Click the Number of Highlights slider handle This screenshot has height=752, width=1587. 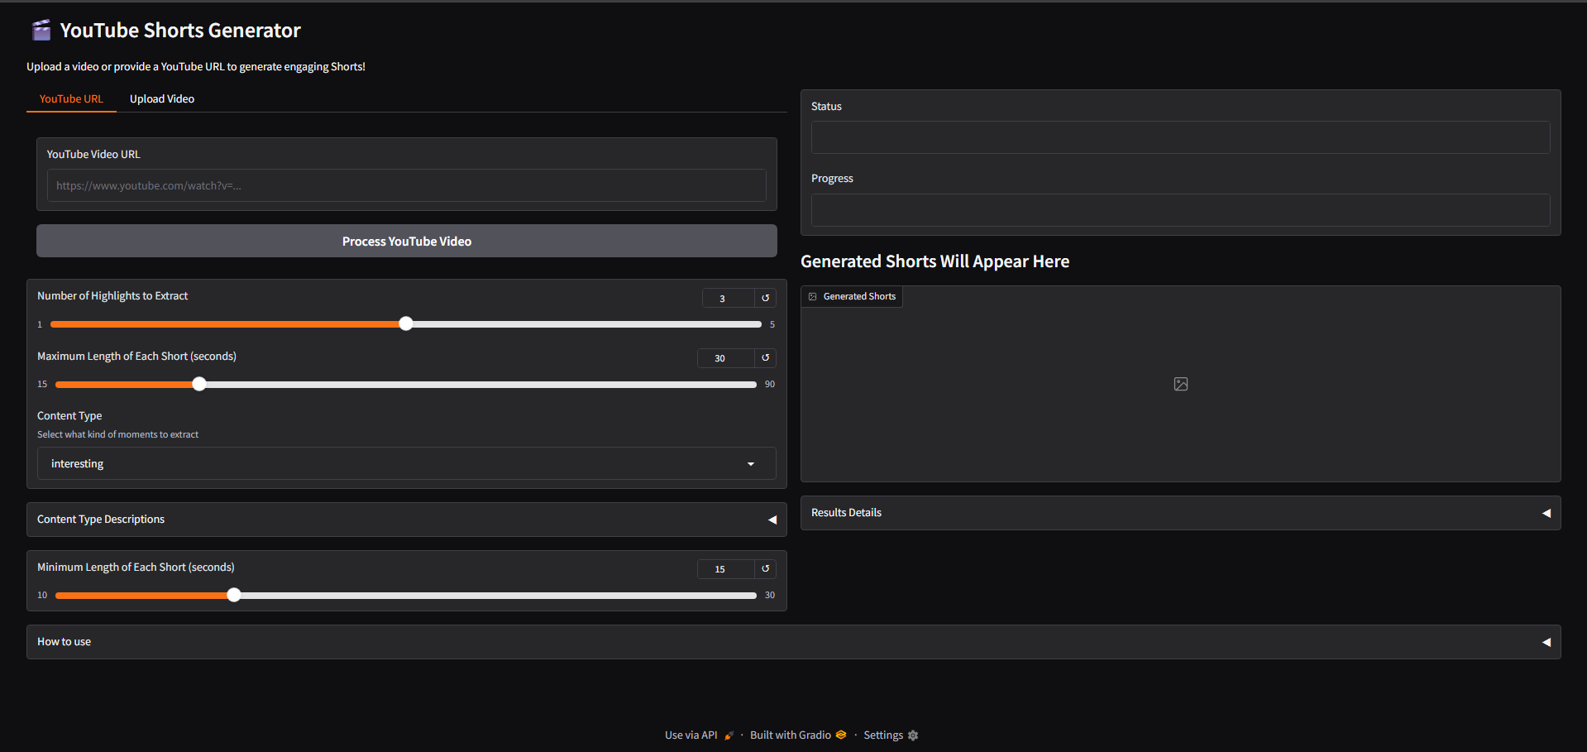[405, 323]
